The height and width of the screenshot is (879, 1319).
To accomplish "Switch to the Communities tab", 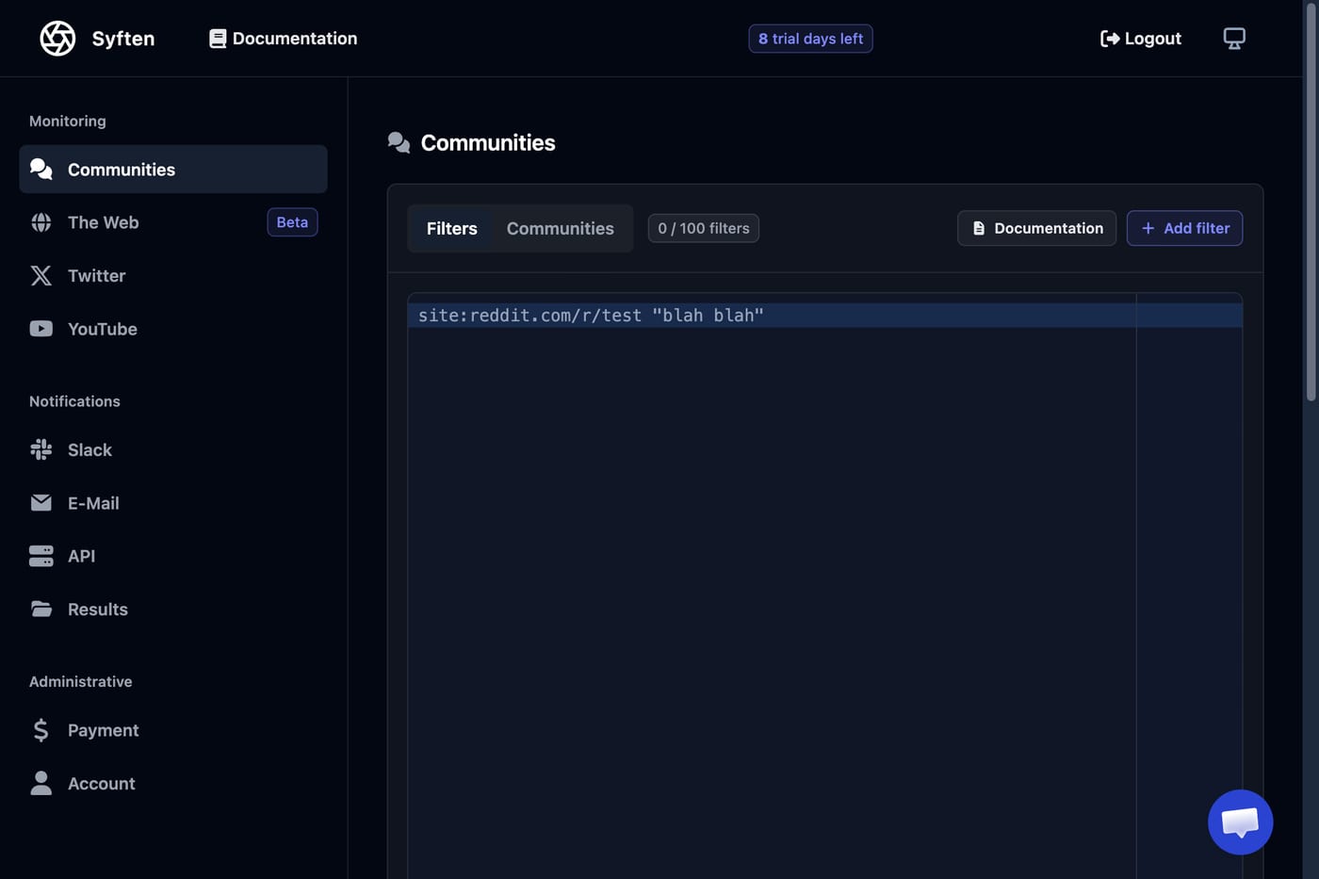I will pos(561,228).
